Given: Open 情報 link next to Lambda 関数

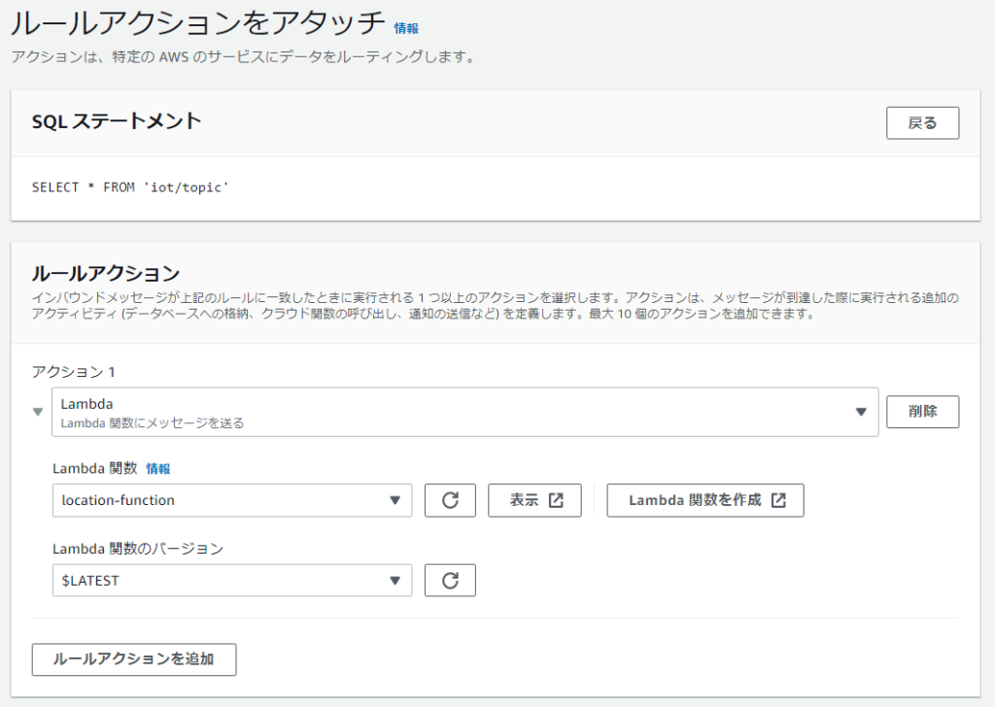Looking at the screenshot, I should (x=157, y=469).
